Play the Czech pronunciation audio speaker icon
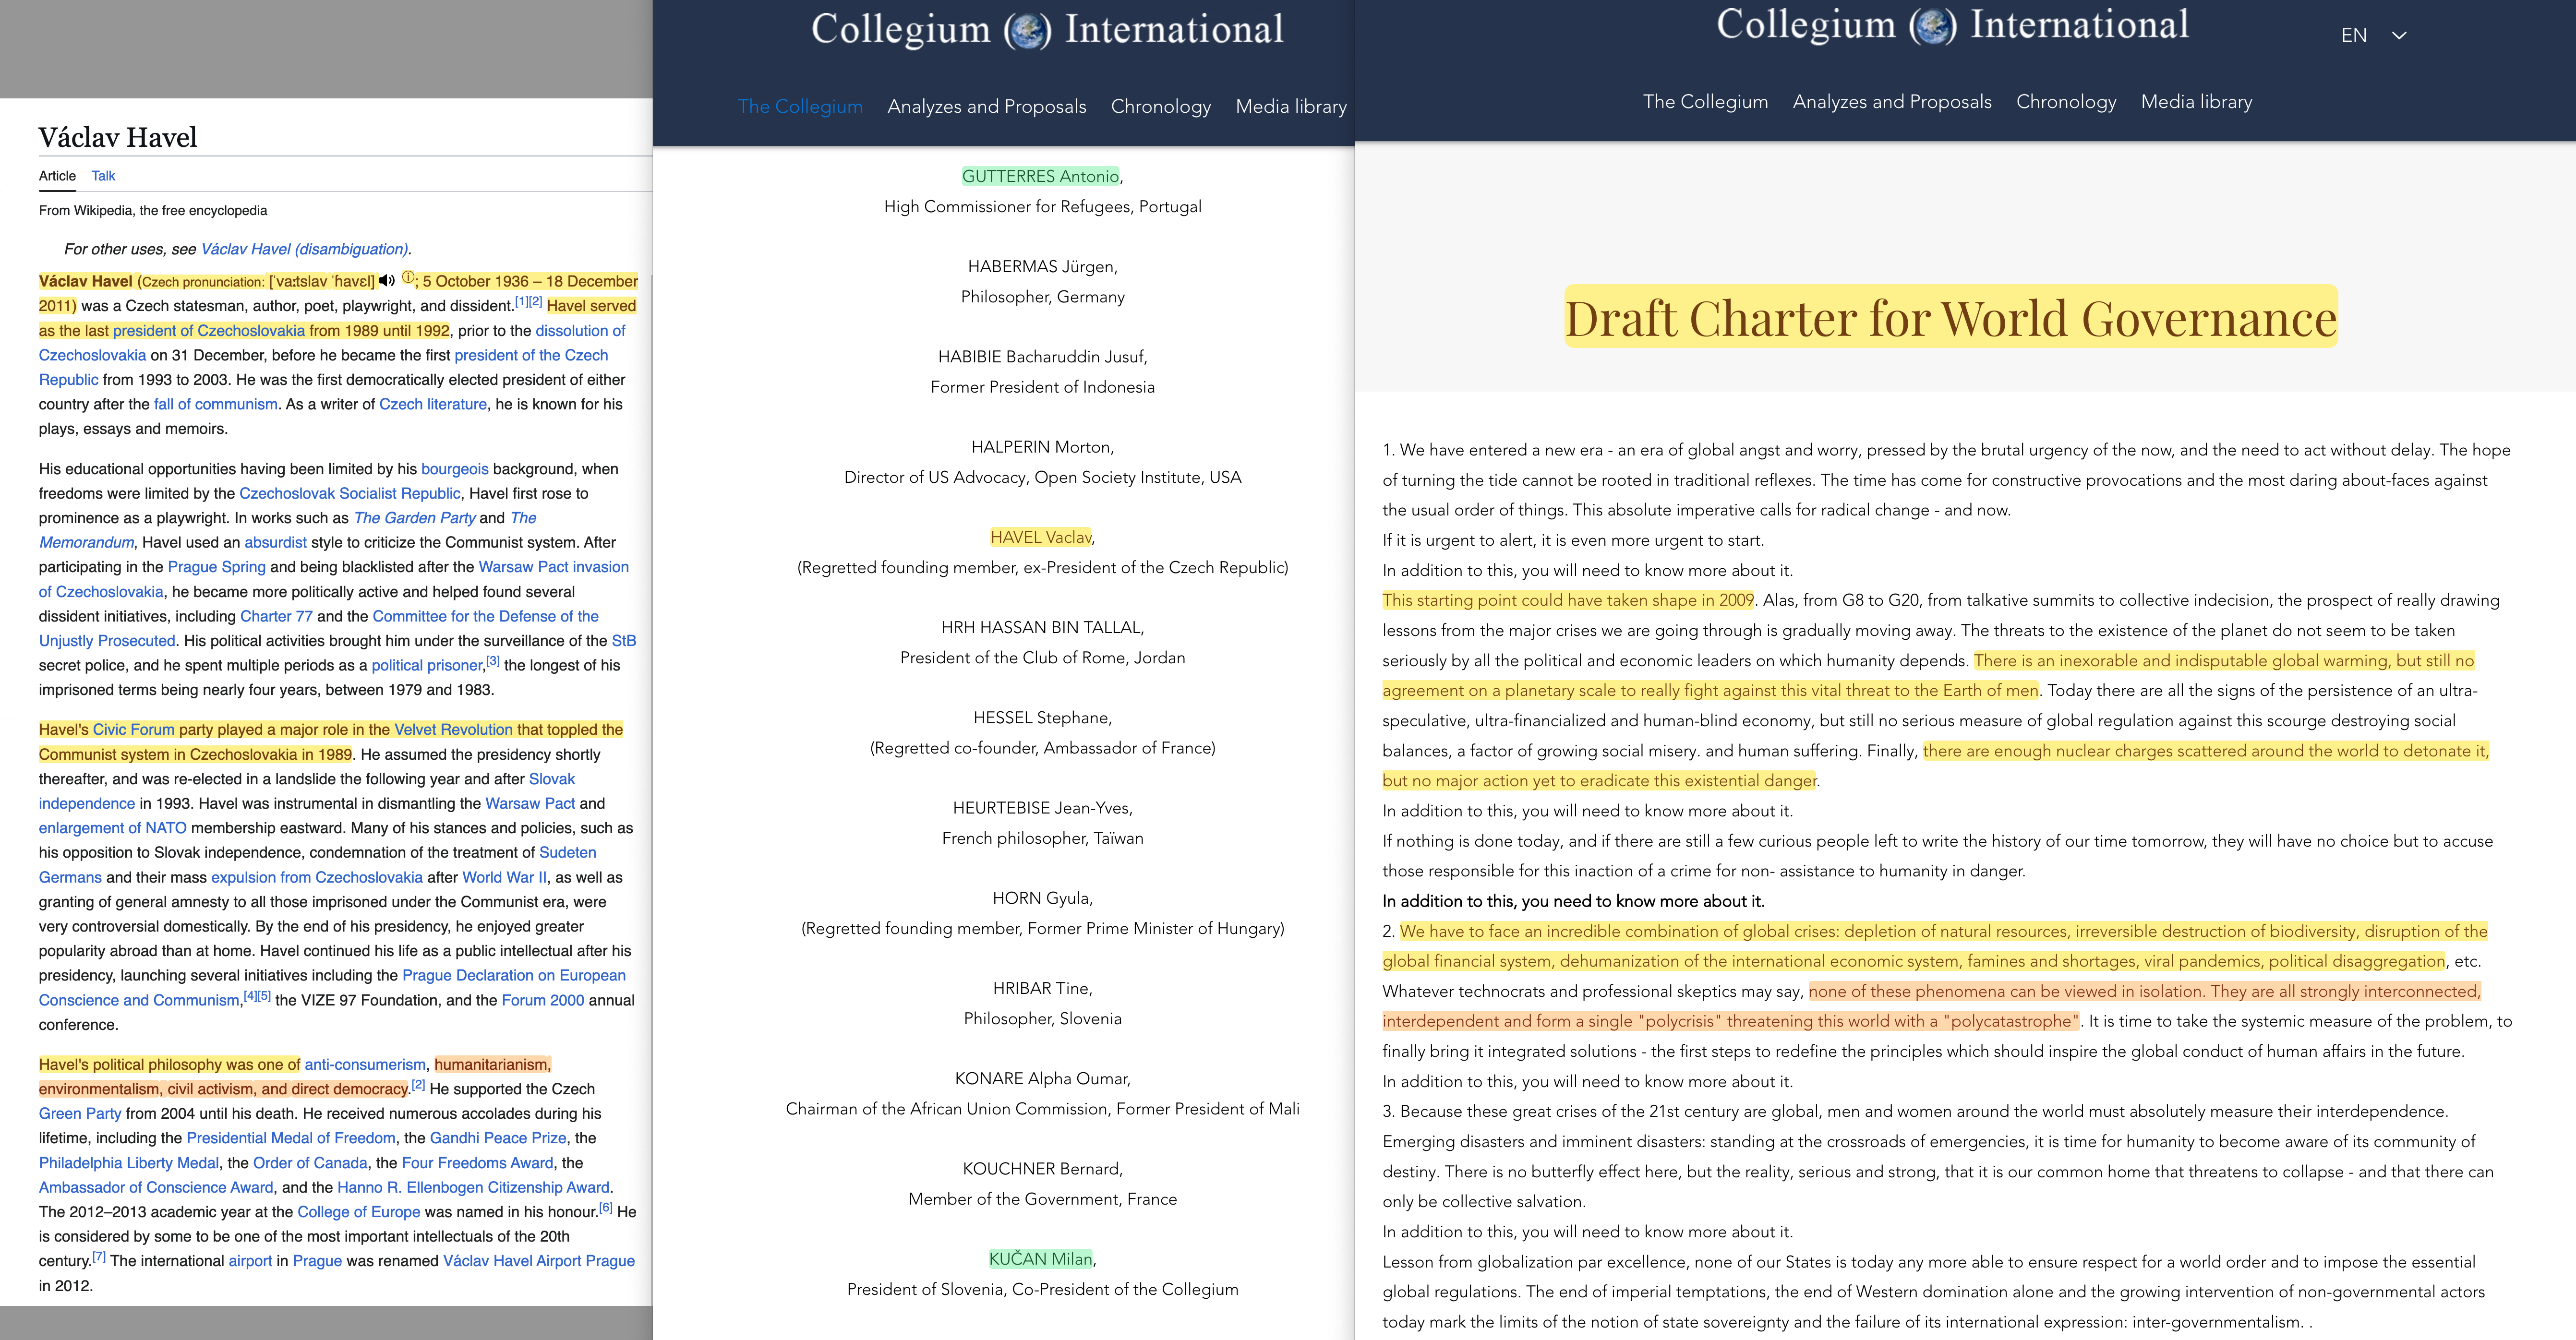The width and height of the screenshot is (2576, 1340). point(387,281)
